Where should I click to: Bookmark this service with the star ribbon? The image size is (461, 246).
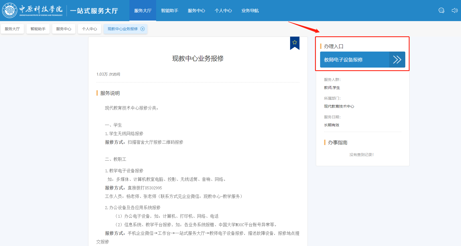click(295, 42)
